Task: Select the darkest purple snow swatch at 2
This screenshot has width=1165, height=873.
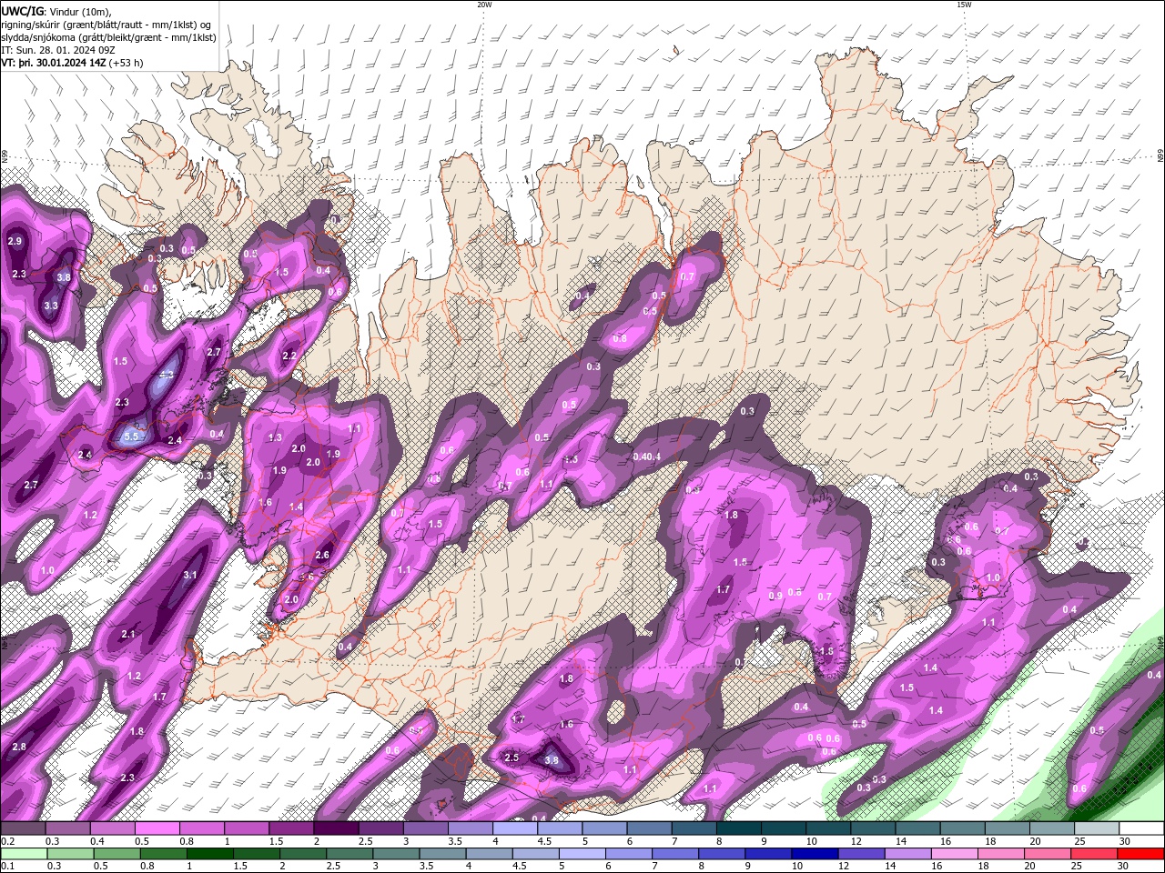Action: tap(336, 828)
